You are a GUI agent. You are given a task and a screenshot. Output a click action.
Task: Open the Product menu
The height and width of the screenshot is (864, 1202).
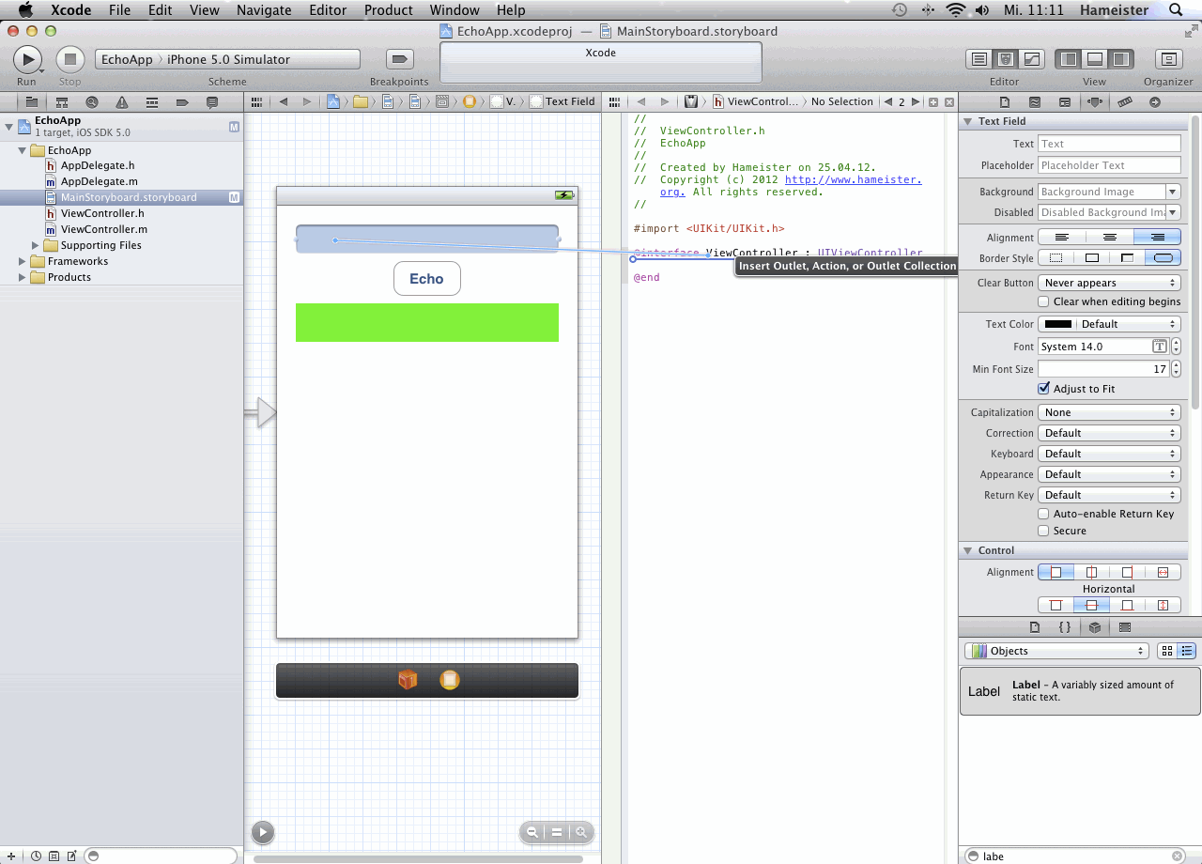388,10
